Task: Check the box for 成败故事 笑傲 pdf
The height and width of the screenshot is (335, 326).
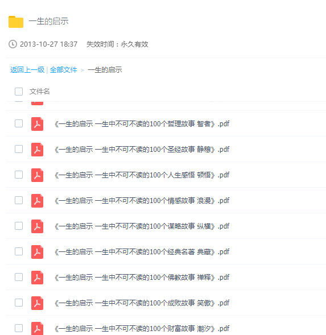Action: [19, 303]
